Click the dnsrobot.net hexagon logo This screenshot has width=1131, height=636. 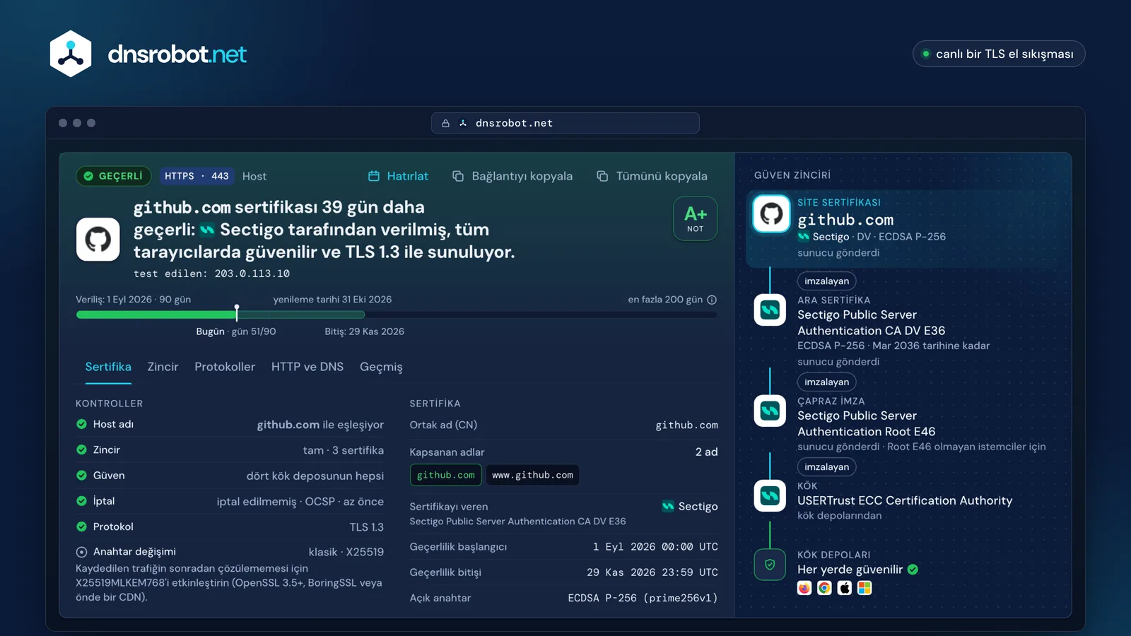pos(71,54)
